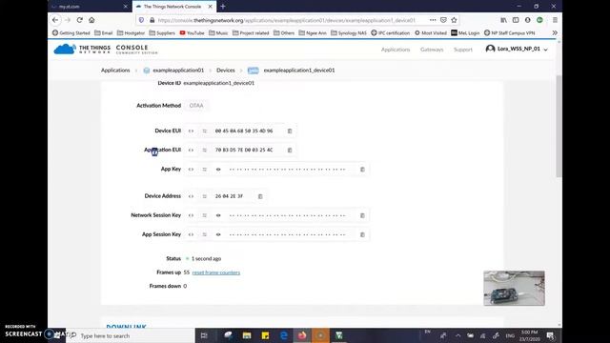This screenshot has height=343, width=610.
Task: Copy App Key to clipboard
Action: (362, 170)
